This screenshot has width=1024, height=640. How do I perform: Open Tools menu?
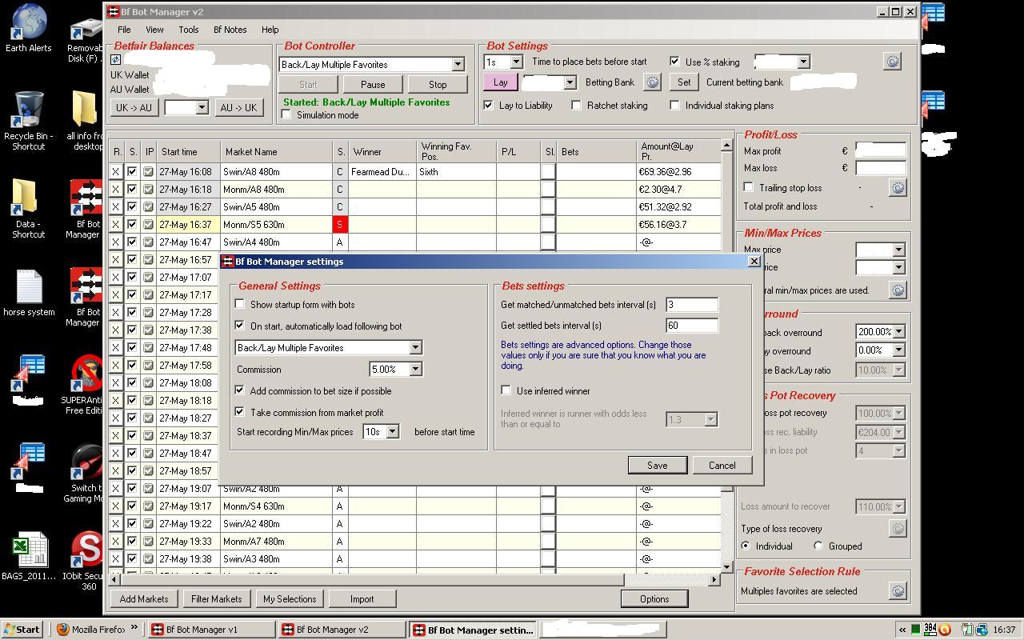(189, 30)
